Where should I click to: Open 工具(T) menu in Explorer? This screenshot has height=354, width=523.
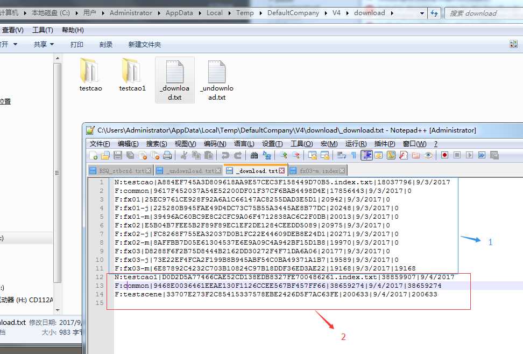[x=43, y=30]
